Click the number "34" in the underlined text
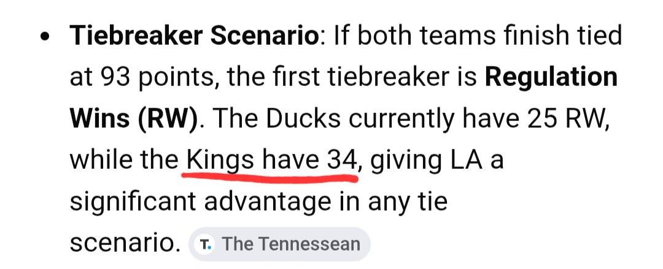Viewport: 663px width, 269px height. [341, 160]
